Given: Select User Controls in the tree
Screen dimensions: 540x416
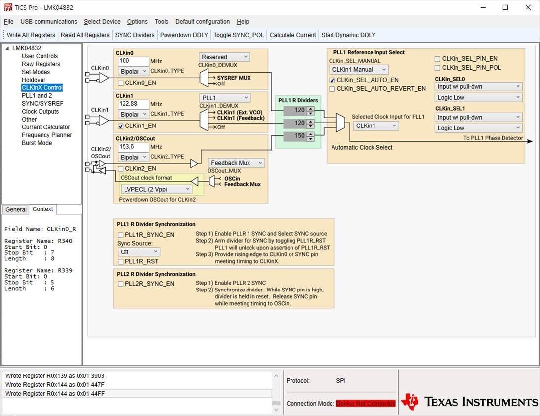Looking at the screenshot, I should [x=40, y=56].
